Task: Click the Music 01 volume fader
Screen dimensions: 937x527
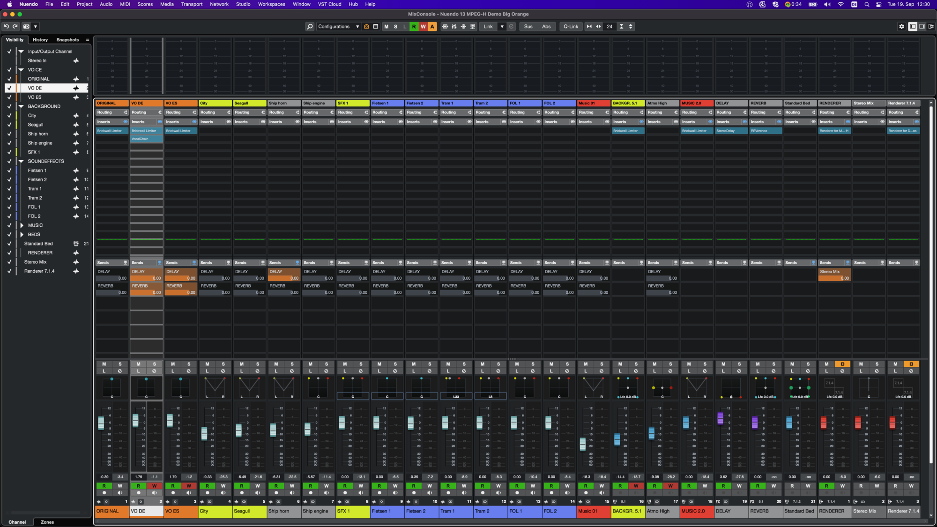Action: click(x=582, y=443)
